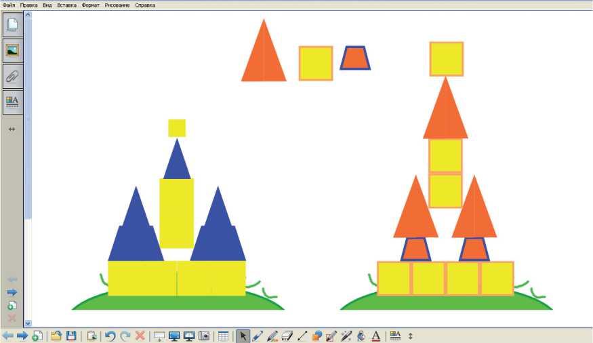Open the Вид menu

(47, 5)
